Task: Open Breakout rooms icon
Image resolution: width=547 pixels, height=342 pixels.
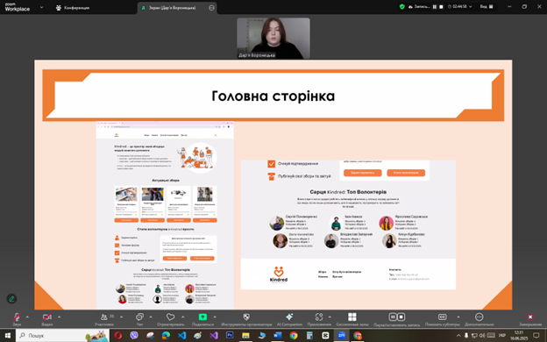Action: (x=352, y=317)
